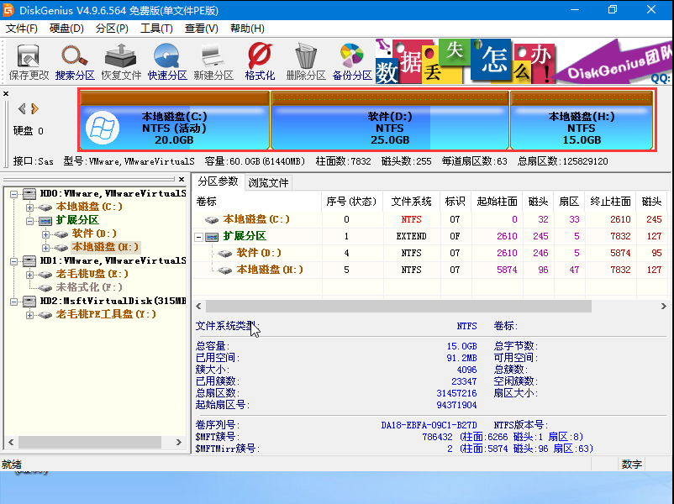
Task: Click the 起始扇区号 value 94371904
Action: tap(456, 405)
